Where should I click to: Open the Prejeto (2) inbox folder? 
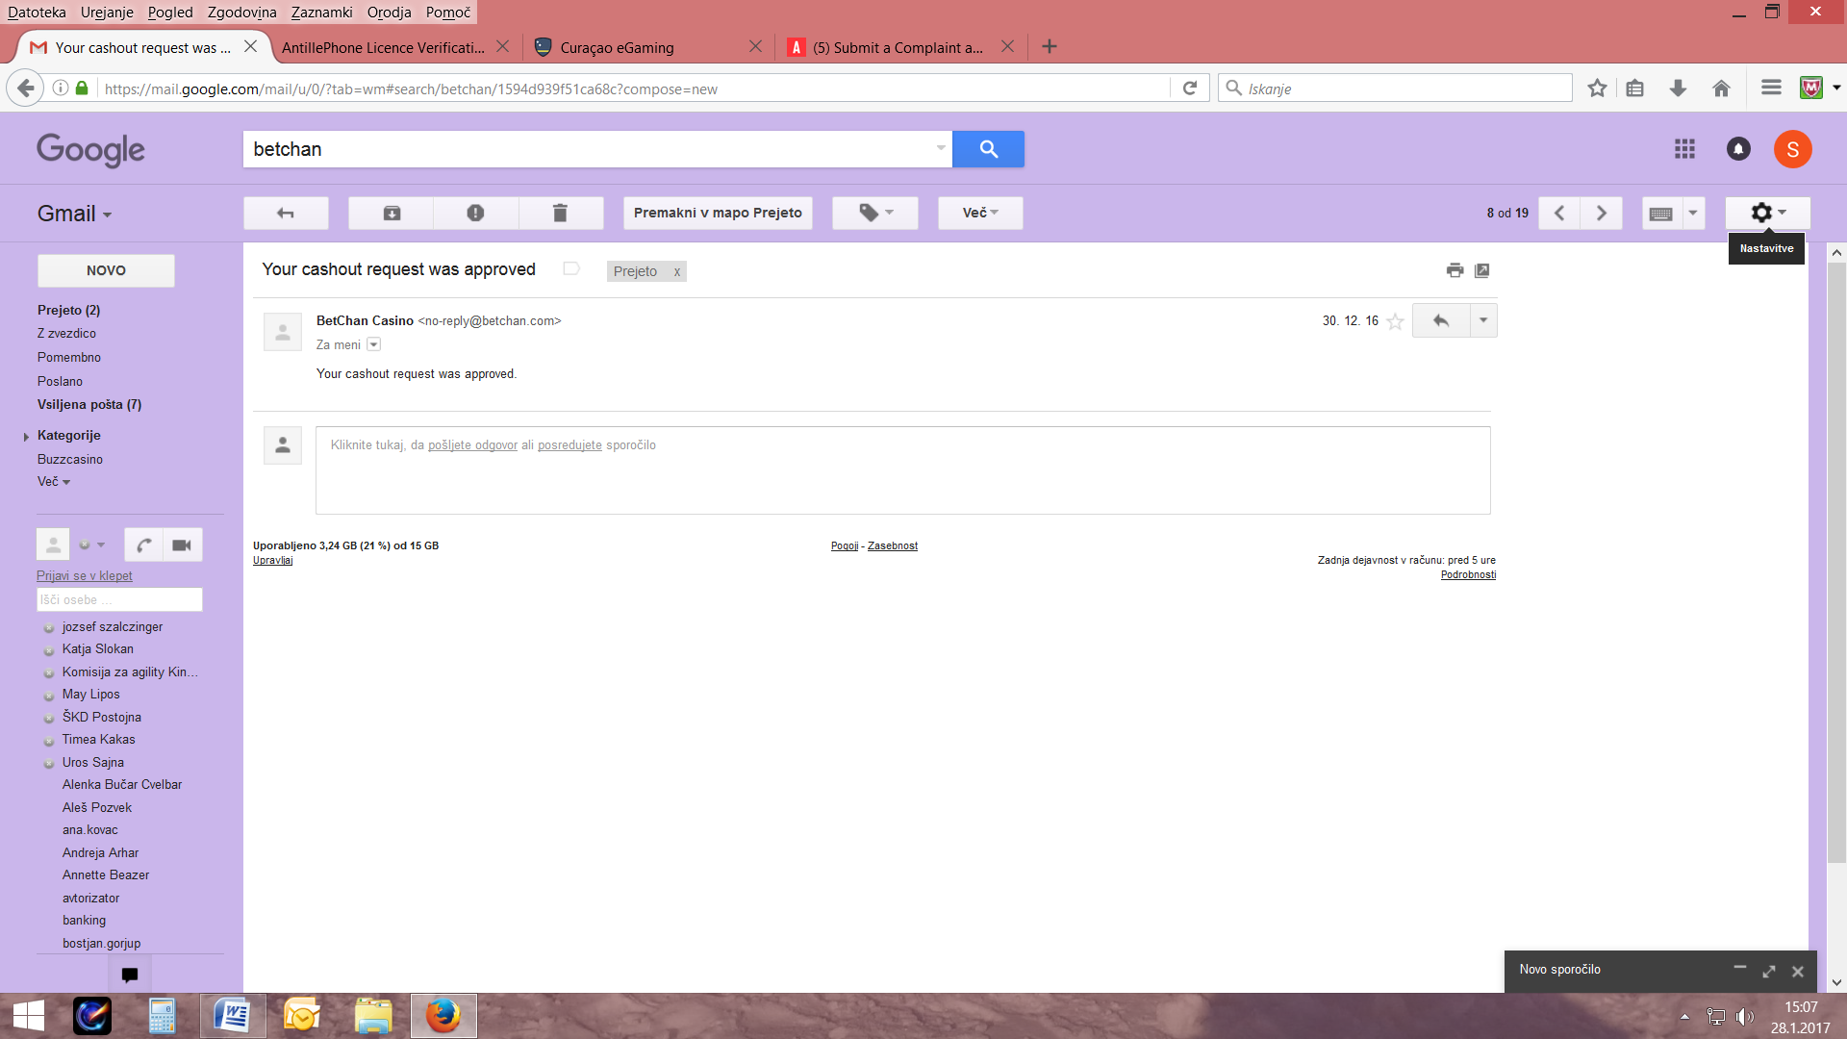pos(69,310)
